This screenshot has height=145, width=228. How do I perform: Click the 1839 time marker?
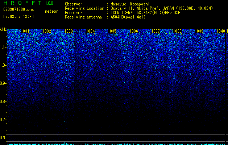click(199, 31)
